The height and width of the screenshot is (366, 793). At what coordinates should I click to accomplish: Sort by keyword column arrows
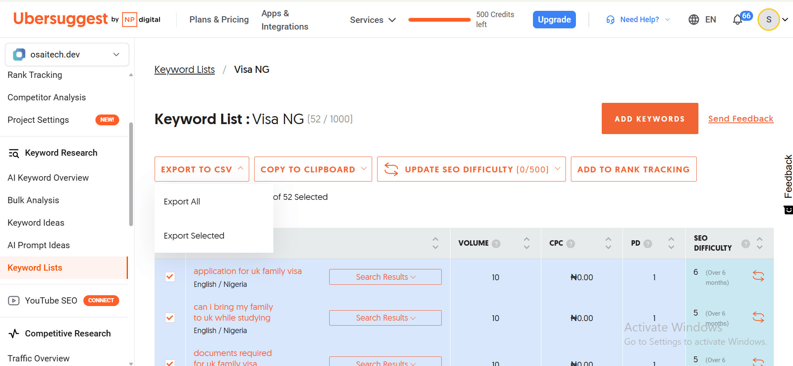pos(435,243)
